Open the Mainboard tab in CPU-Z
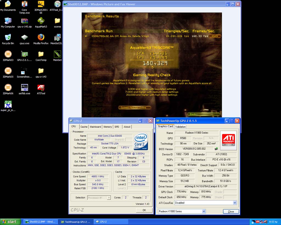Image resolution: width=281 pixels, height=225 pixels. (x=95, y=127)
